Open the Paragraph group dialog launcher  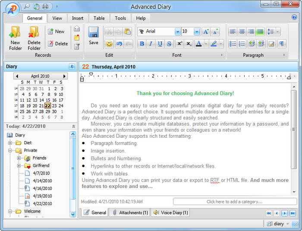pyautogui.click(x=284, y=55)
